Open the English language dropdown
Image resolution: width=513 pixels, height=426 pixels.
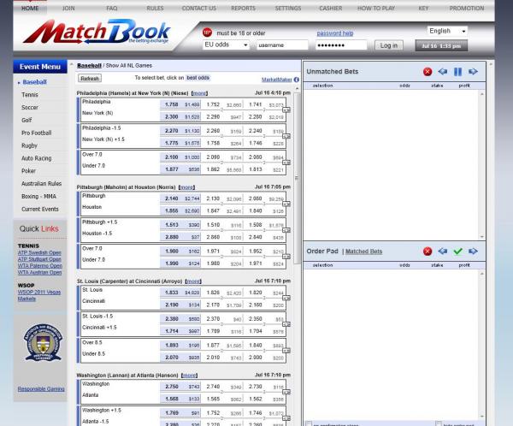click(x=447, y=31)
